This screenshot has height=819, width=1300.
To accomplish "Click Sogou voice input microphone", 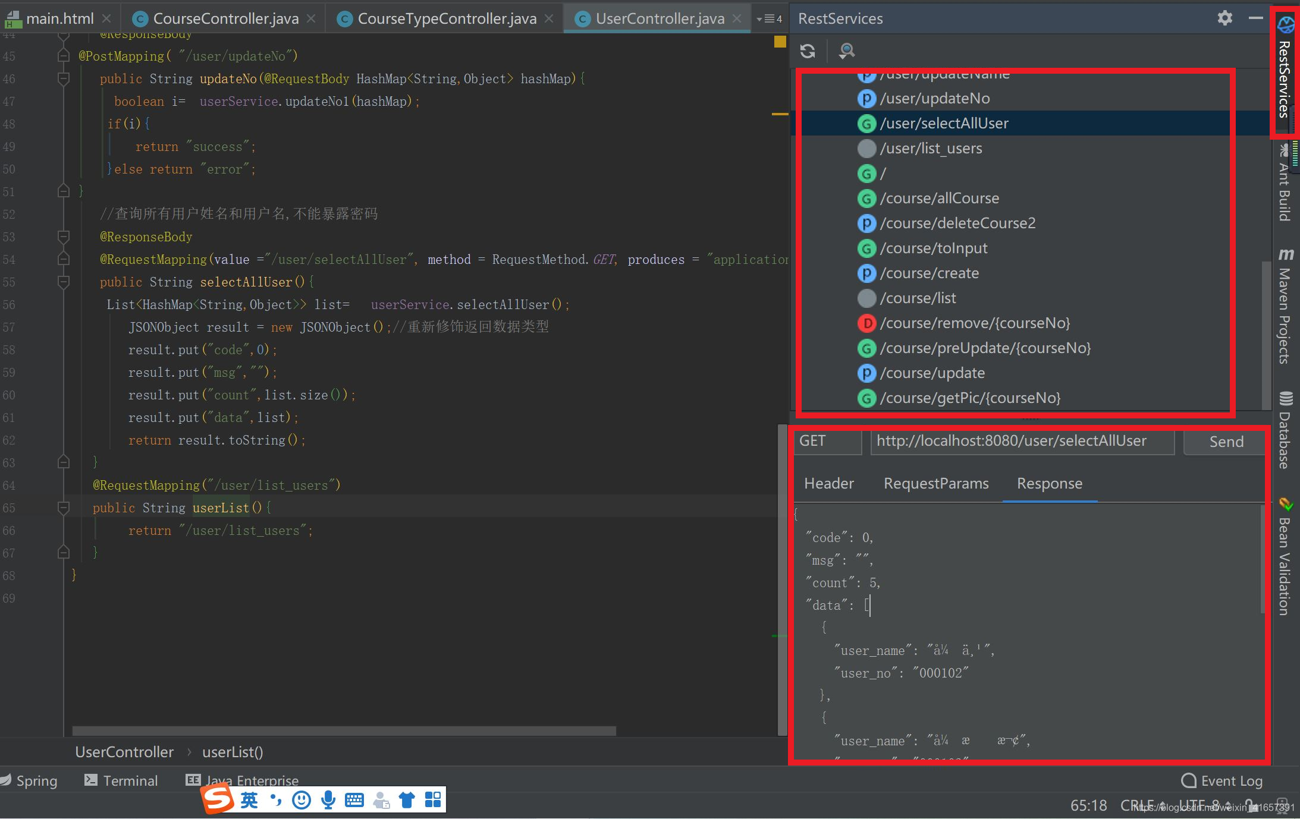I will 328,801.
